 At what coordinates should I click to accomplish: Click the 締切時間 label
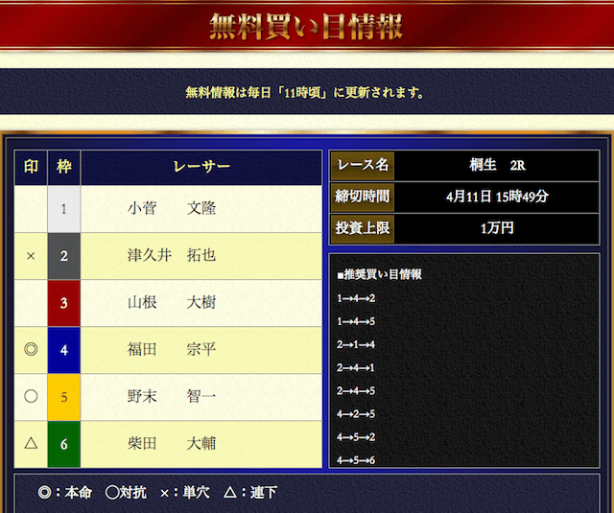pyautogui.click(x=363, y=197)
